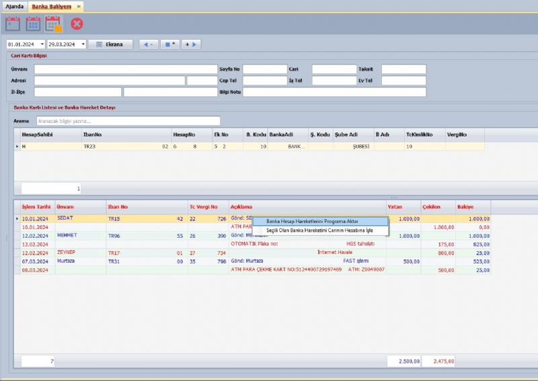The width and height of the screenshot is (538, 381).
Task: Focus the İş Tel input field
Action: point(334,81)
